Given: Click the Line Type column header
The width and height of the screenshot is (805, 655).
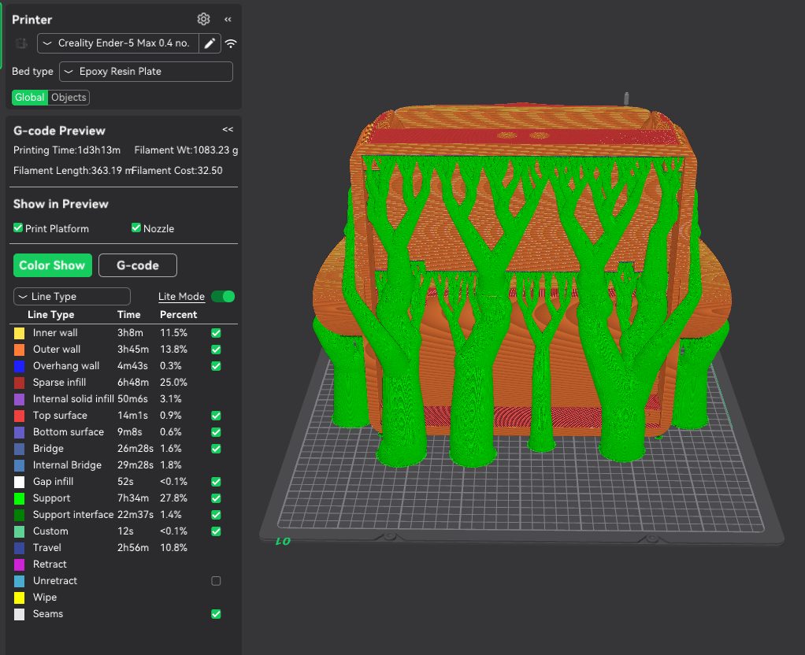Looking at the screenshot, I should click(x=50, y=315).
